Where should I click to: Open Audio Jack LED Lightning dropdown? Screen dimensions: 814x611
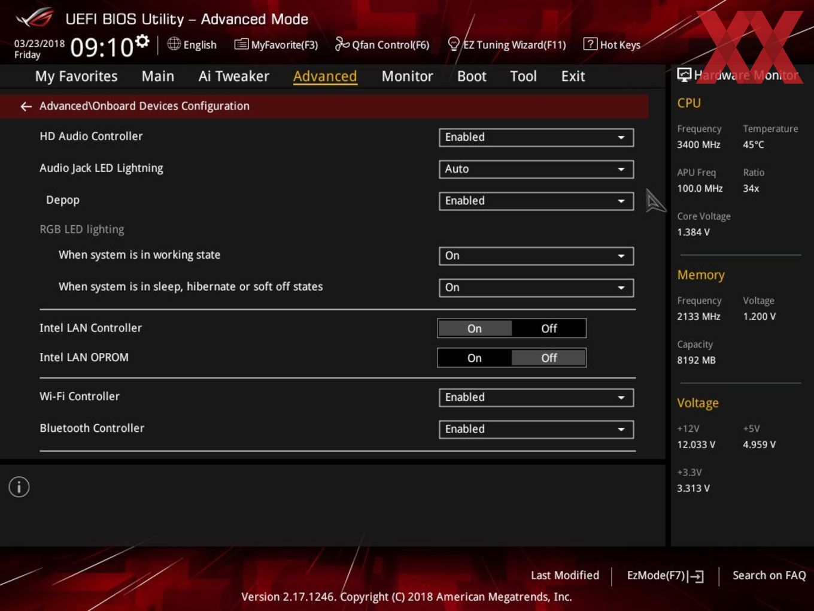coord(536,169)
